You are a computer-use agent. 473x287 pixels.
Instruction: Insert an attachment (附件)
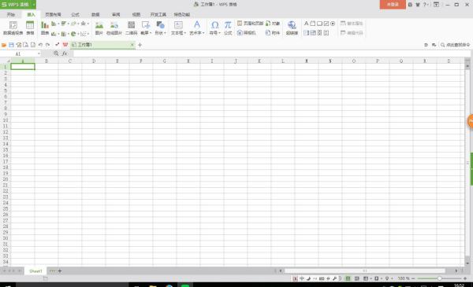pyautogui.click(x=273, y=32)
